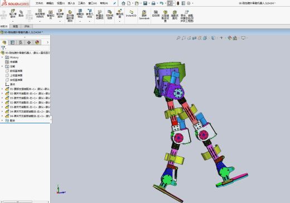Viewport: 290px width, 203px height.
Task: Open Assembly Features tool
Action: coord(80,13)
